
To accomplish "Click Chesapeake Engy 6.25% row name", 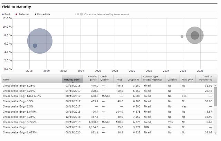I will click(x=19, y=91).
